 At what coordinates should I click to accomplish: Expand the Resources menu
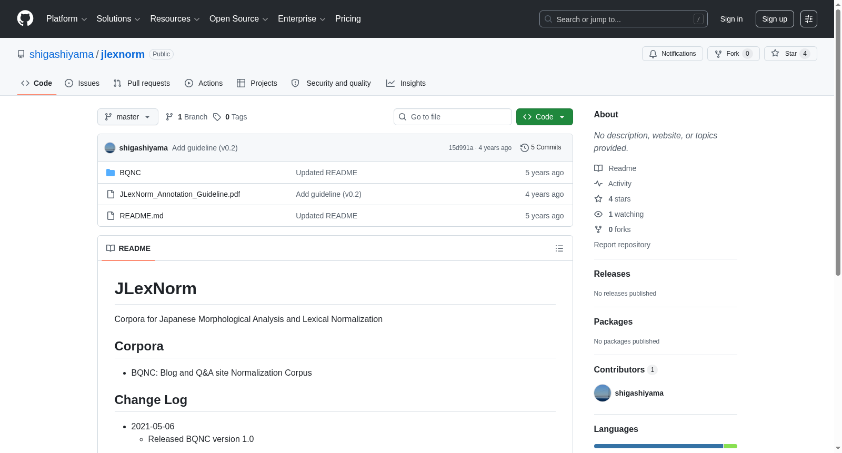pos(175,19)
